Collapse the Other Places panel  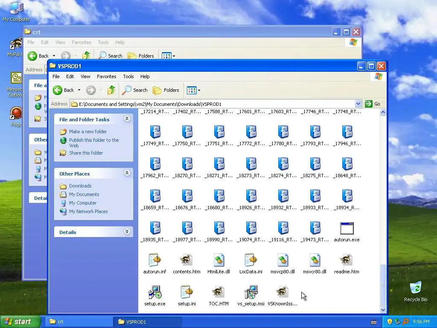click(x=127, y=173)
